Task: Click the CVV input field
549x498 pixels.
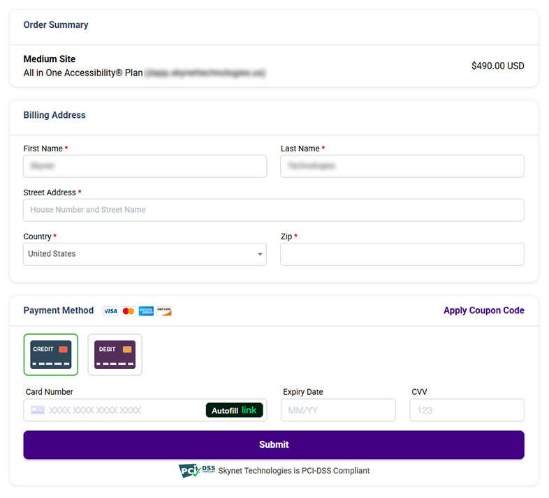Action: pyautogui.click(x=467, y=410)
